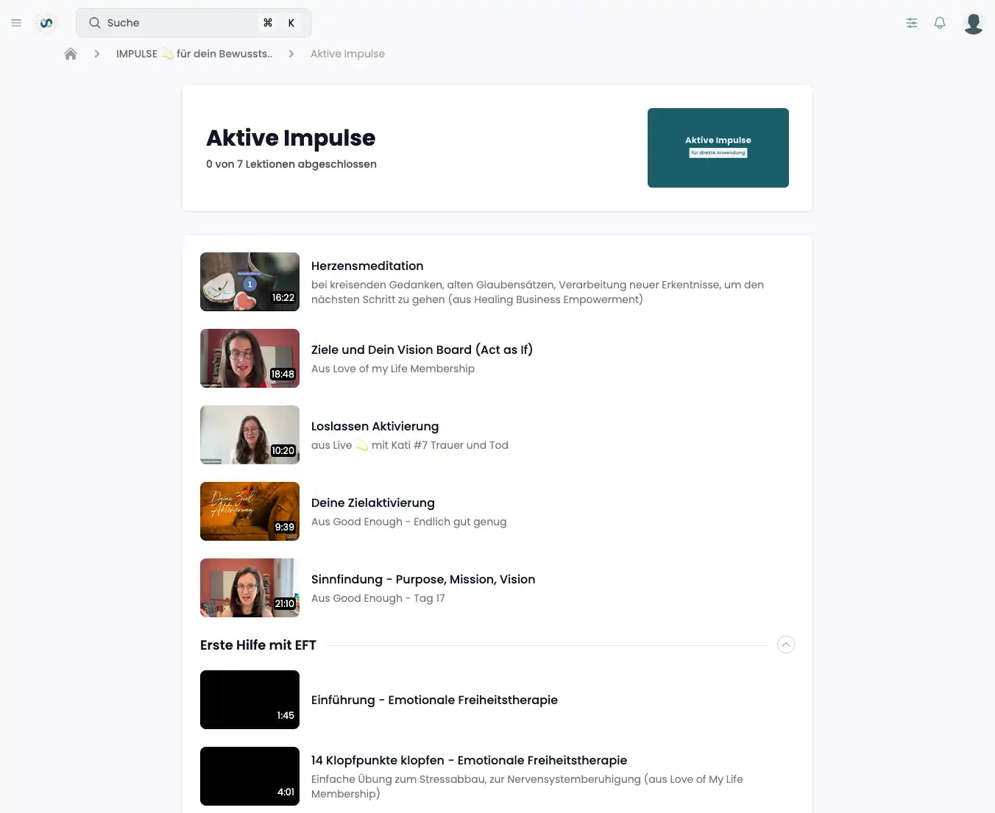Viewport: 995px width, 813px height.
Task: Open Einführung - Emotionale Freiheitstherapie lesson
Action: click(434, 700)
